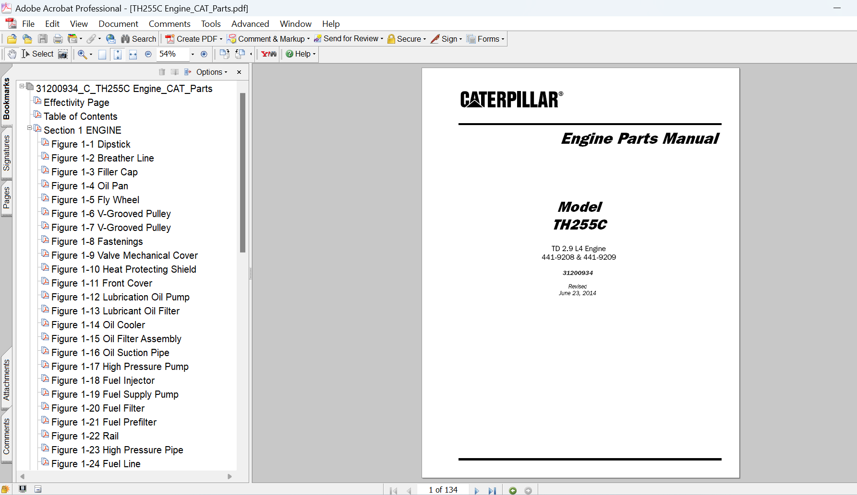Image resolution: width=857 pixels, height=495 pixels.
Task: Open the Window menu
Action: [296, 23]
